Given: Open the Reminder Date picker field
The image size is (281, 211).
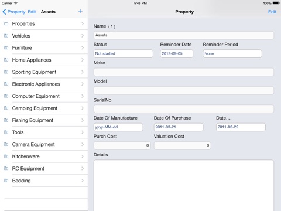Looking at the screenshot, I should [x=177, y=53].
